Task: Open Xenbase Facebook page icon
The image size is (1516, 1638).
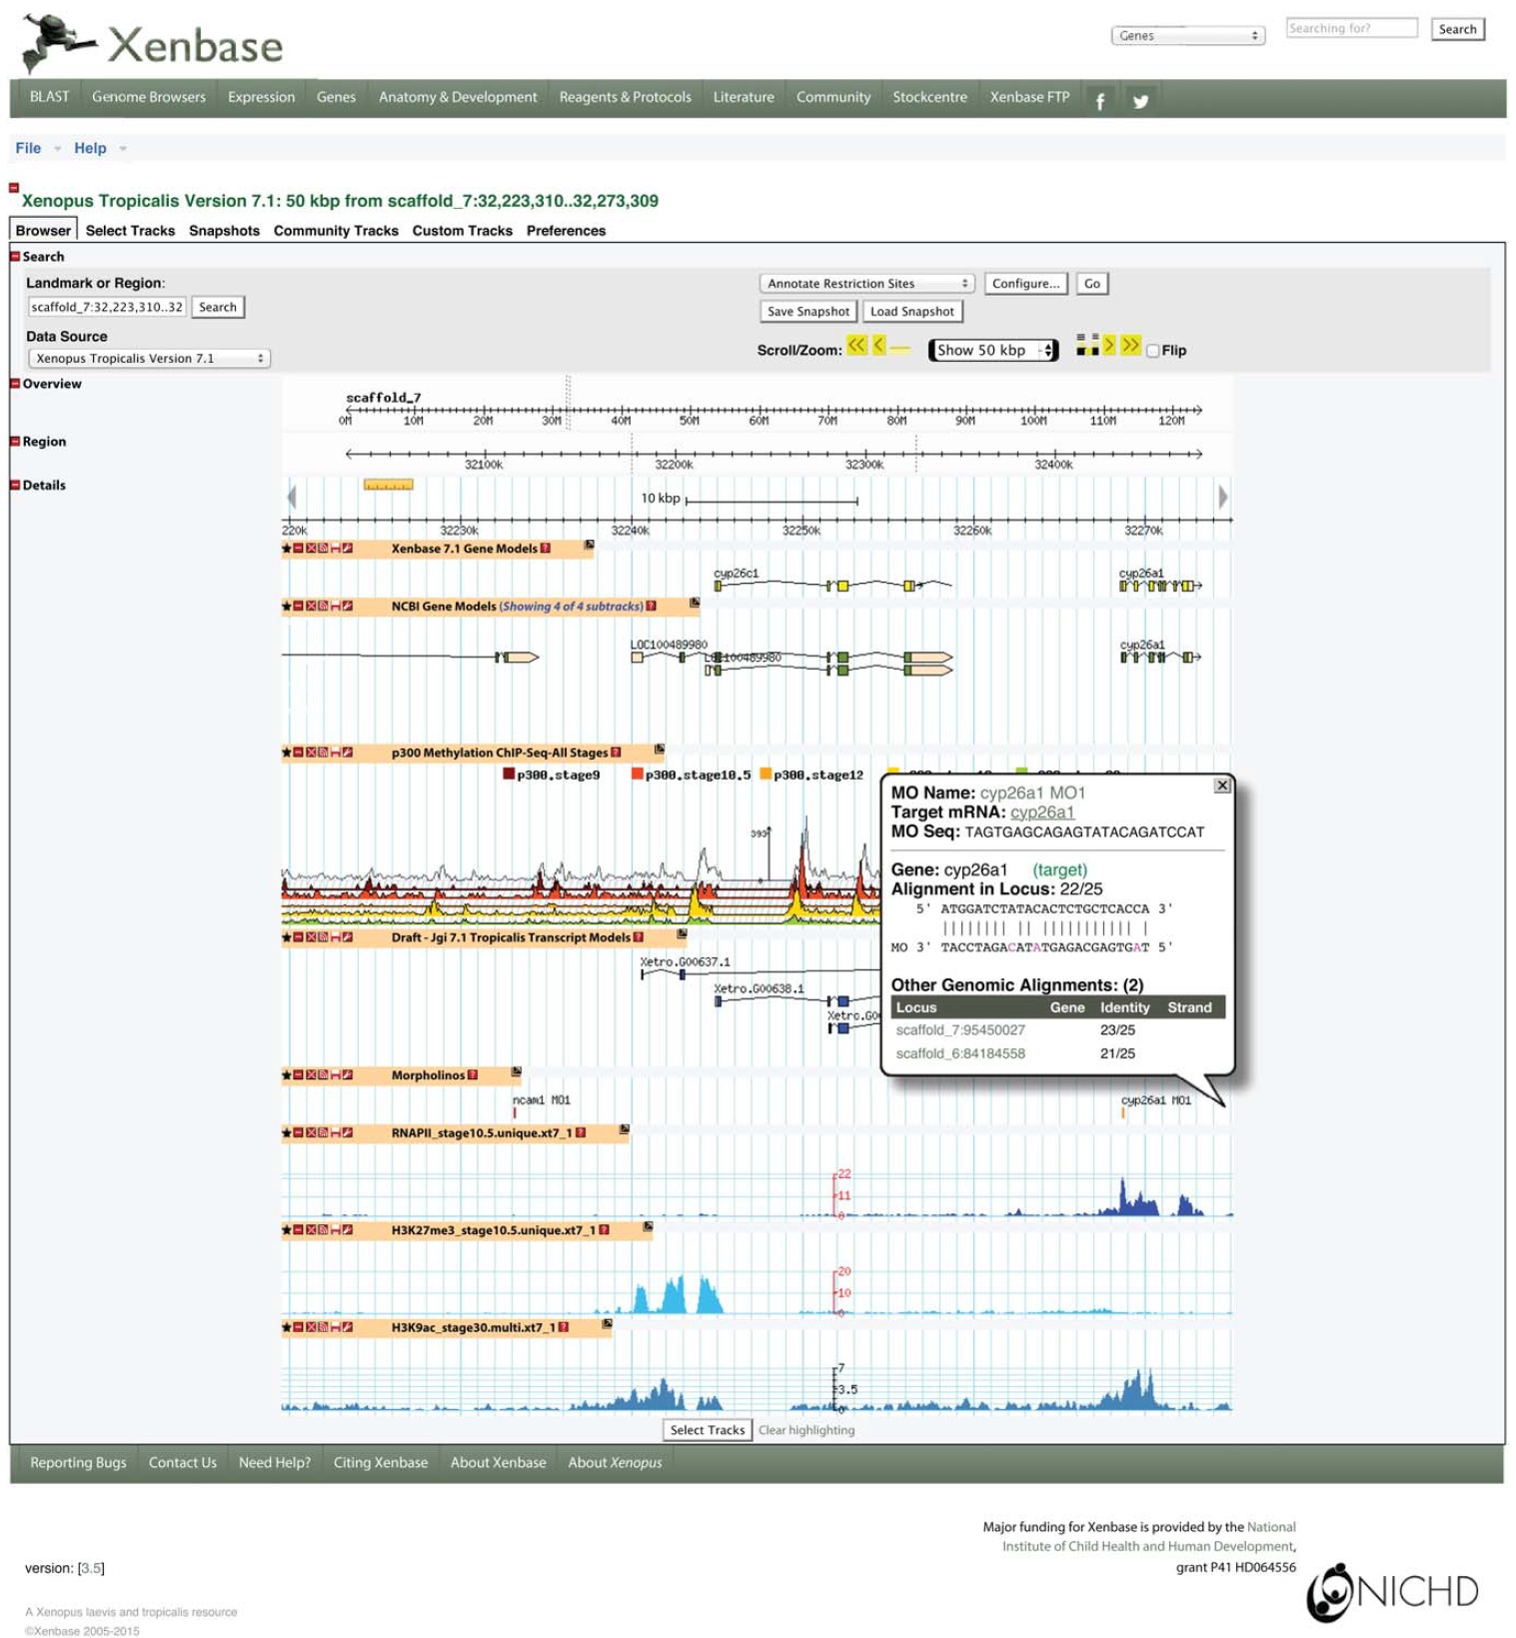Action: pyautogui.click(x=1099, y=100)
